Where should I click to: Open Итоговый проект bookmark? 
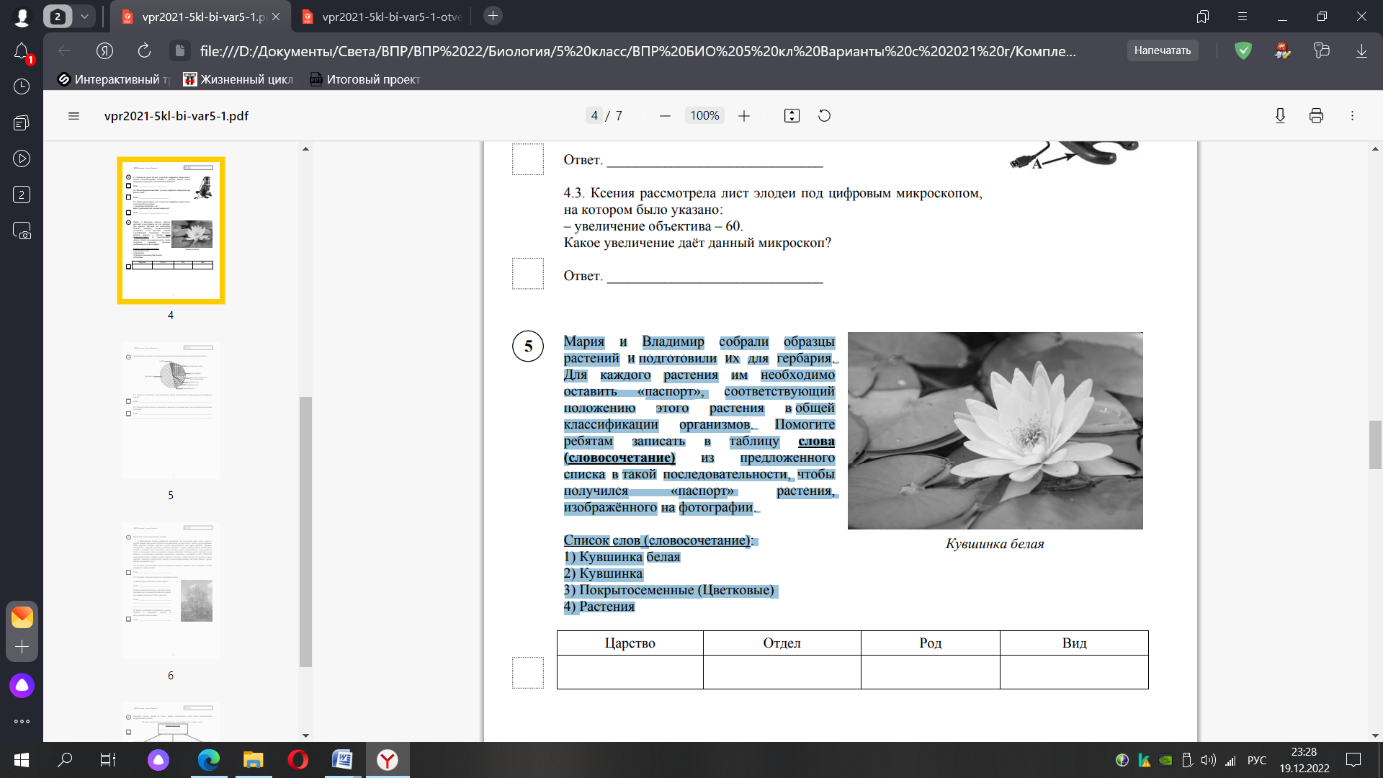click(364, 79)
